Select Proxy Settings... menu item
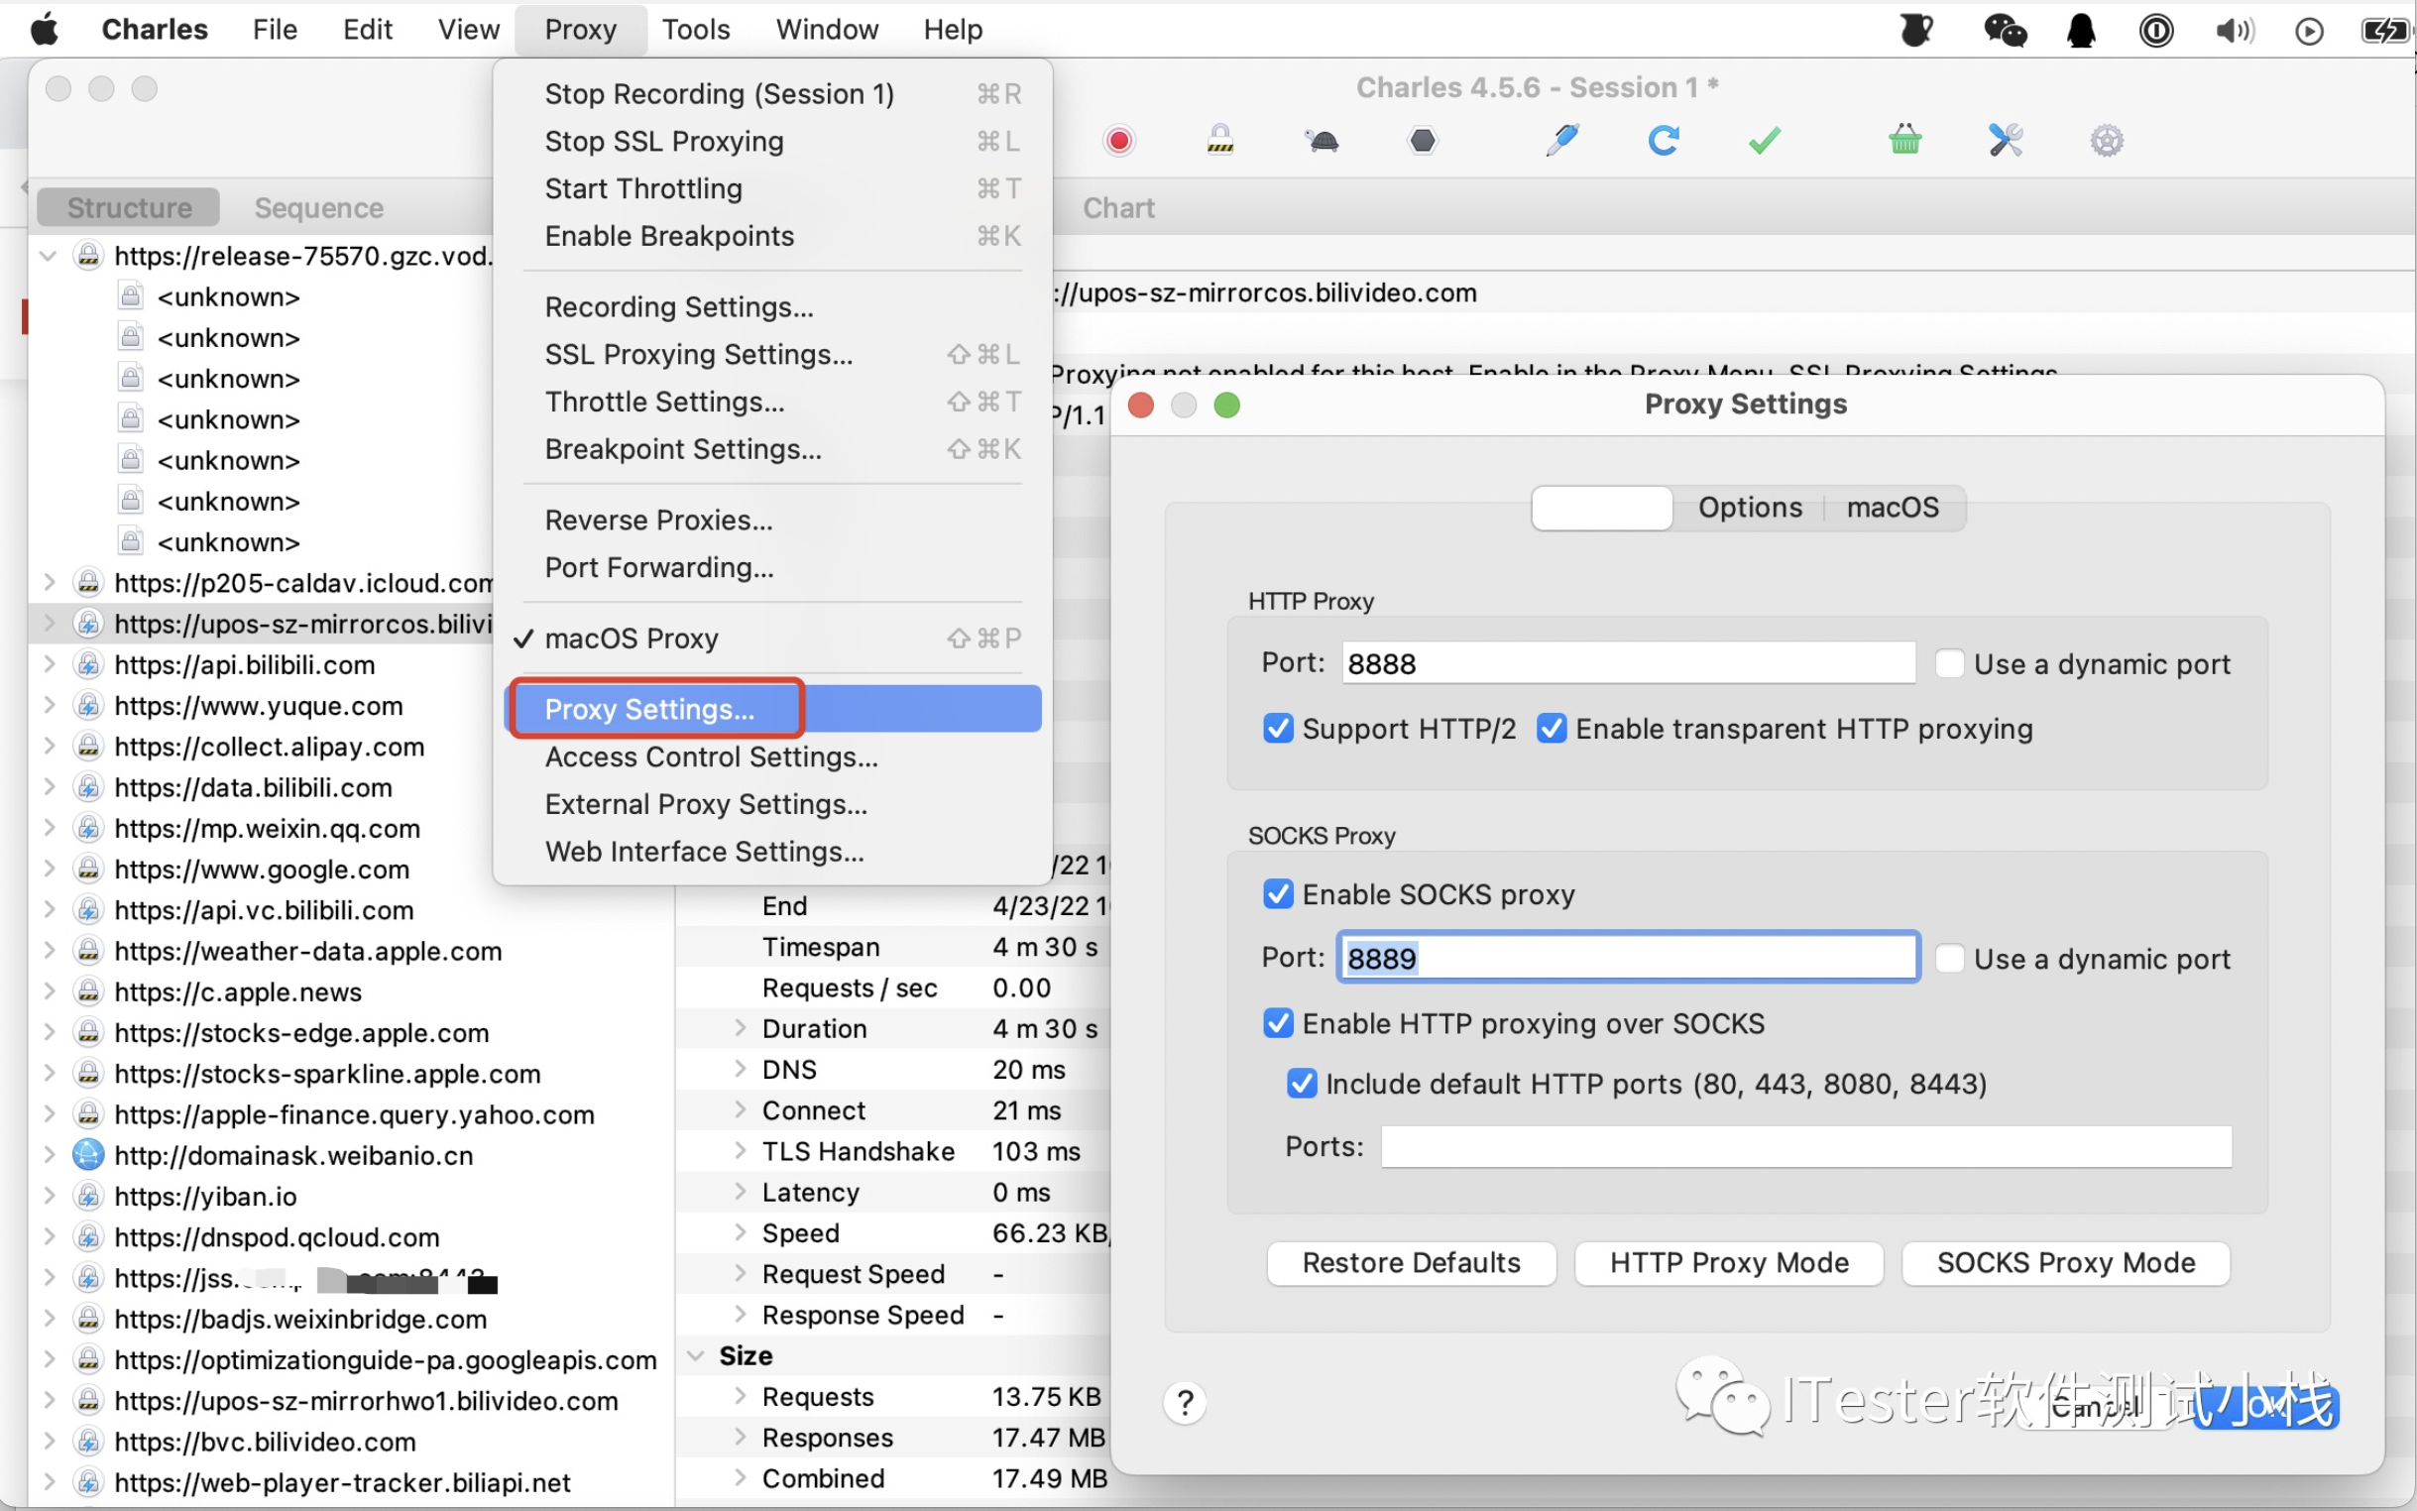The width and height of the screenshot is (2417, 1511). tap(772, 709)
